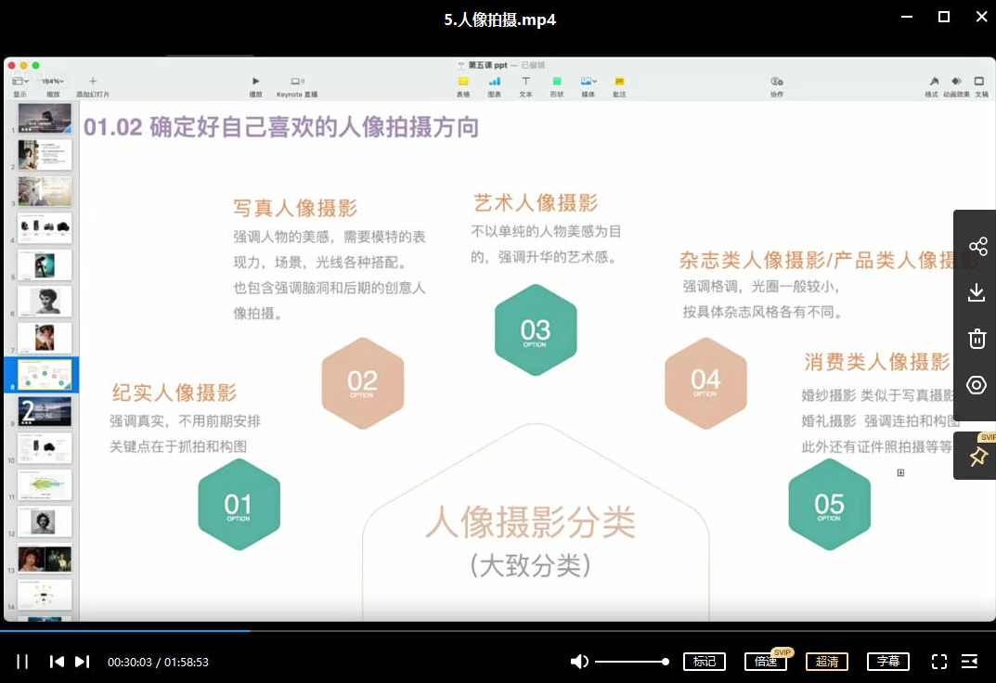This screenshot has height=683, width=996.
Task: Add a comment with the 批注 icon
Action: pos(619,82)
